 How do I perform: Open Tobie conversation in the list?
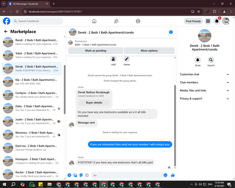[31, 55]
